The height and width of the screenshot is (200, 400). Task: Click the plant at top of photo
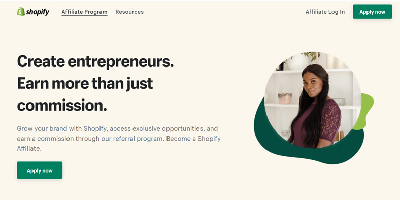310,57
